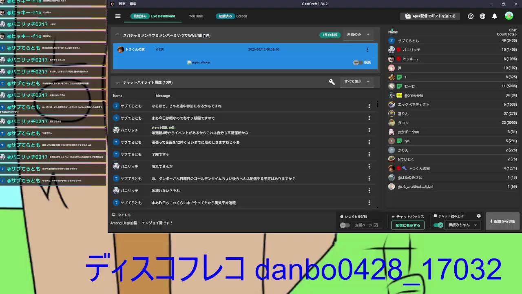Viewport: 522px width, 294px height.
Task: Click the チャット回数:10回 label
Action: pyautogui.click(x=163, y=128)
